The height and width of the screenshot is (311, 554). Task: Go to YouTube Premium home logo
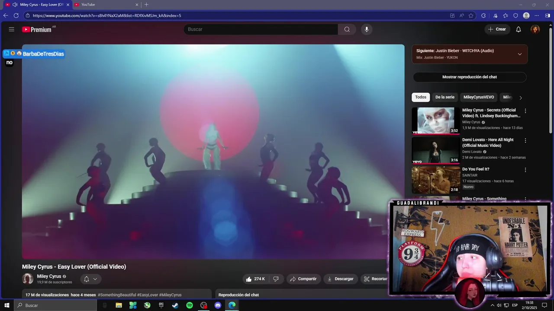click(x=37, y=29)
